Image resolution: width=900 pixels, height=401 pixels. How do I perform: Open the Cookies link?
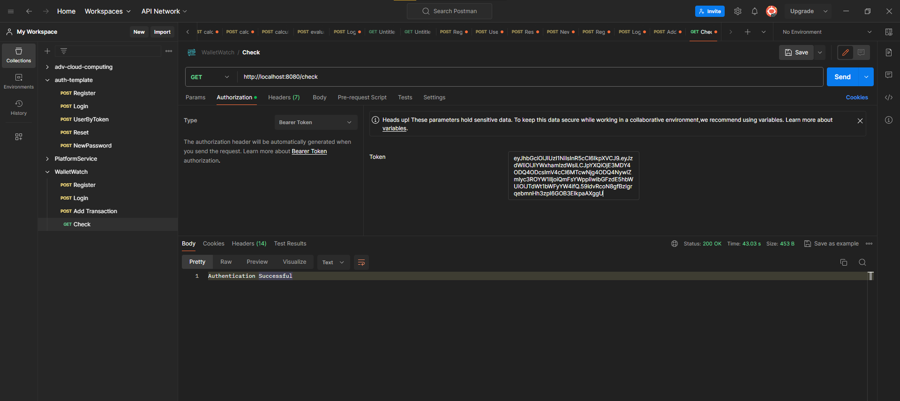857,97
